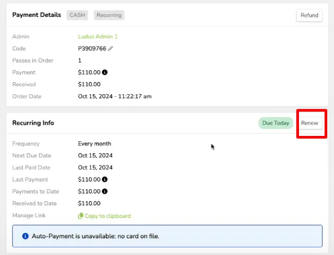Screen dimensions: 334x255
Task: Click the Last Paid Date value Oct 15, 2024
Action: tap(95, 168)
